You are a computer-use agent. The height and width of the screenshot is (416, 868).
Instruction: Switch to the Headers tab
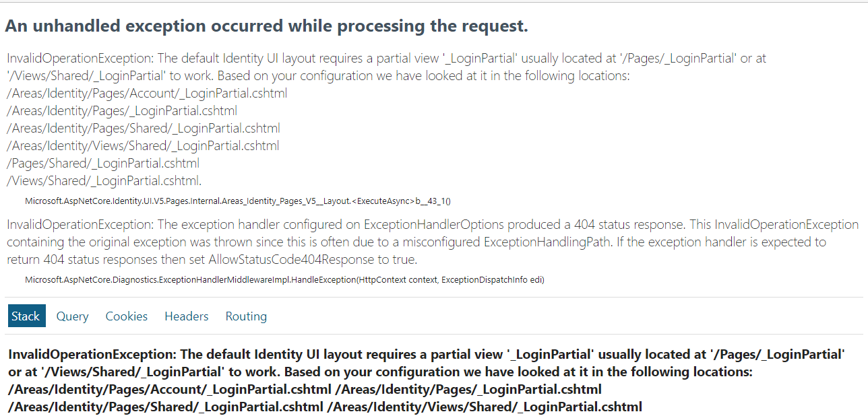click(186, 316)
